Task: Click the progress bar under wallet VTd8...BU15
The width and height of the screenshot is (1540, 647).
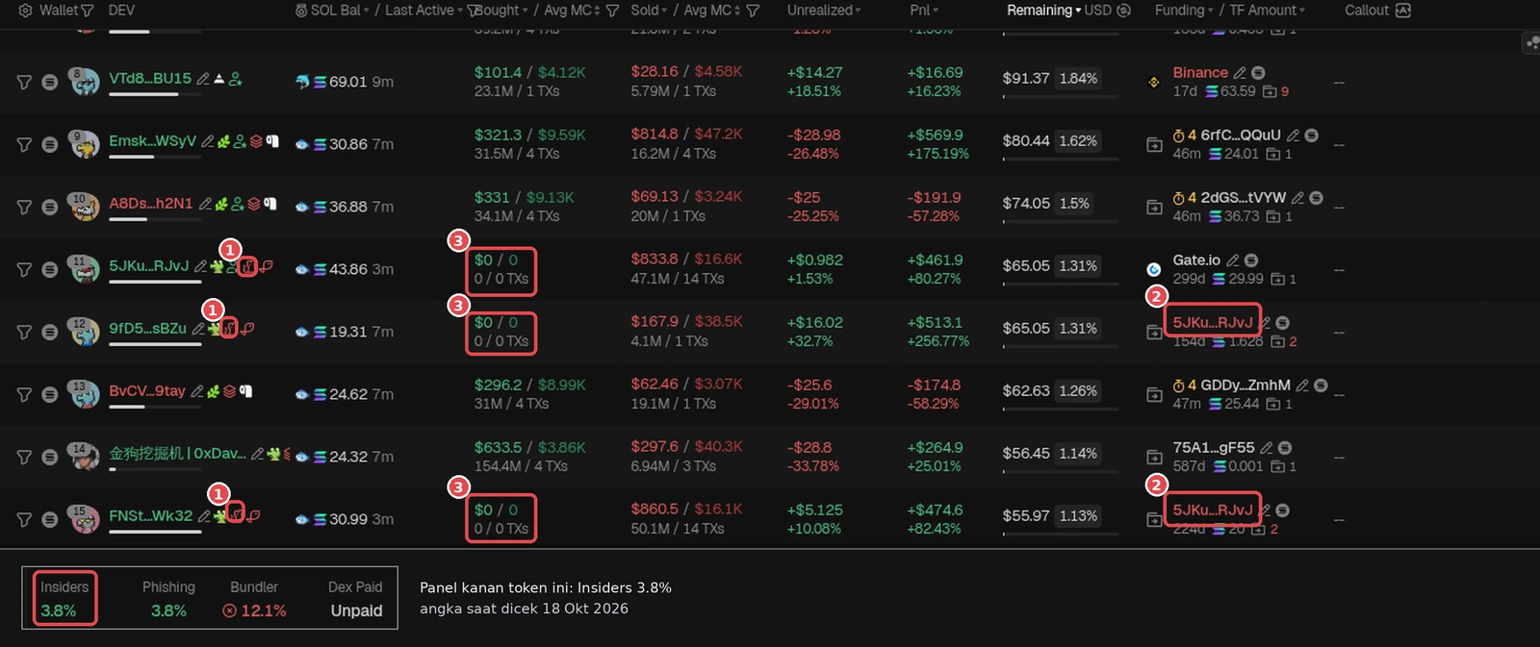Action: (x=155, y=94)
